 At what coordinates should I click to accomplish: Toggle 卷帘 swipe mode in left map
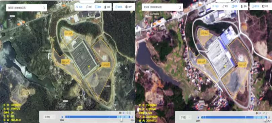pyautogui.click(x=129, y=7)
